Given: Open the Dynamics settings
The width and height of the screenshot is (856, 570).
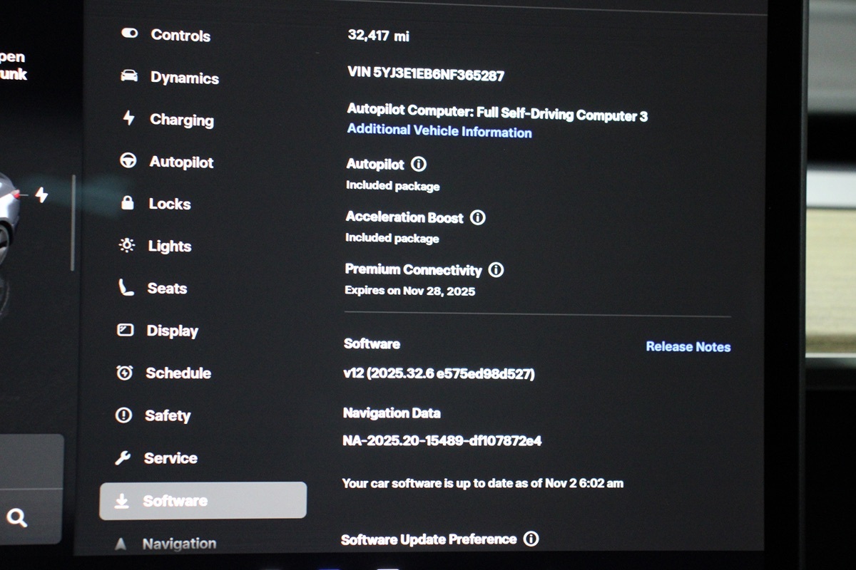Looking at the screenshot, I should (183, 78).
